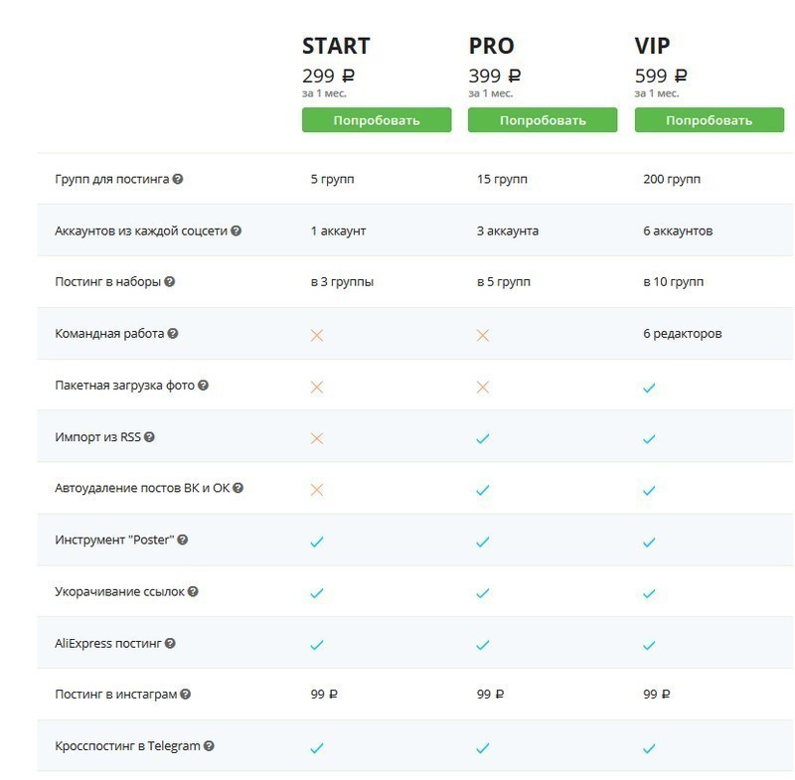Screen dimensions: 795x780
Task: Click question mark beside Постинг в наборы
Action: 169,282
